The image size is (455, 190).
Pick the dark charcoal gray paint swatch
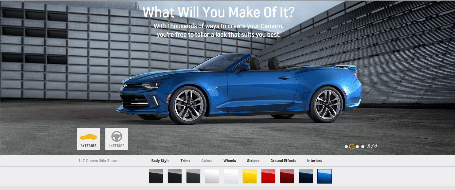pyautogui.click(x=193, y=176)
